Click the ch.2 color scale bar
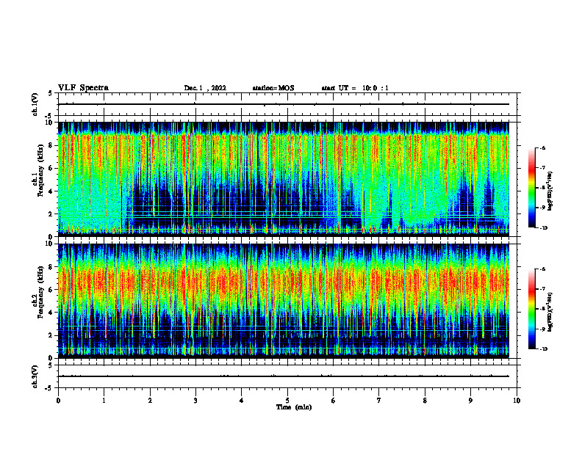582x449 pixels. 531,309
